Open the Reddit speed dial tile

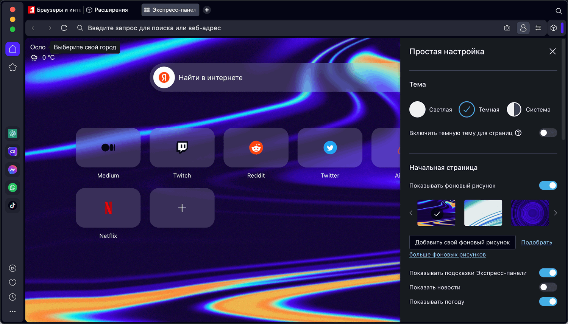point(256,147)
